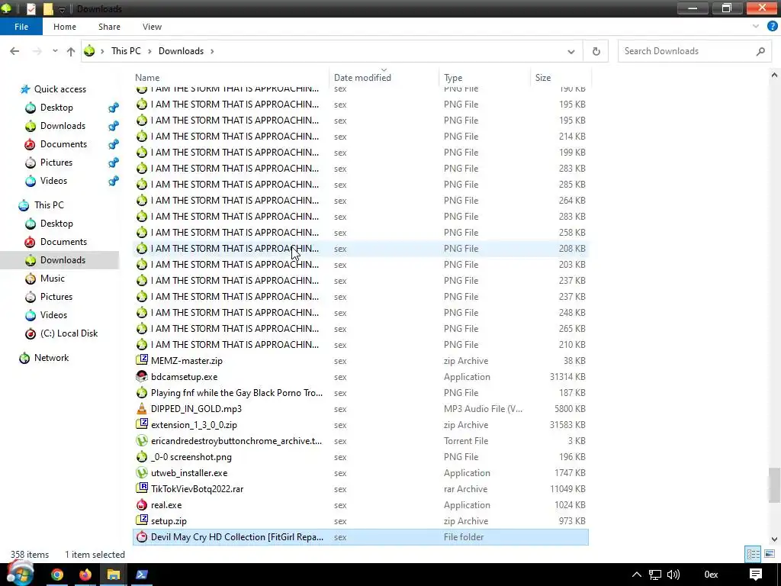This screenshot has width=781, height=586.
Task: Click the ericandredestroybuttonchrome torrent file icon
Action: point(142,440)
